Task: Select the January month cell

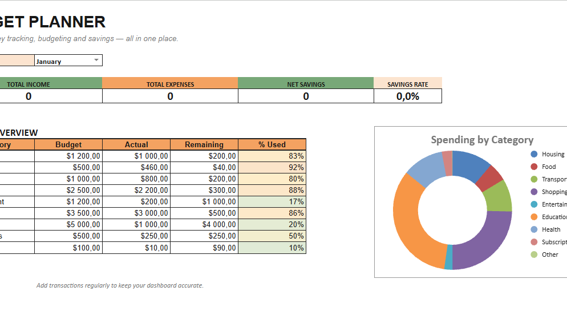Action: (x=68, y=60)
